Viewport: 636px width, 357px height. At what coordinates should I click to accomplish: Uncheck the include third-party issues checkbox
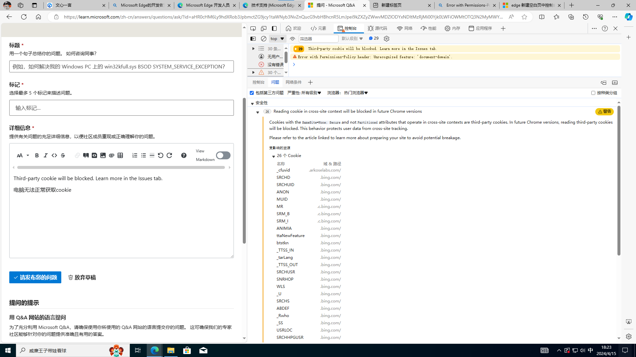tap(252, 93)
